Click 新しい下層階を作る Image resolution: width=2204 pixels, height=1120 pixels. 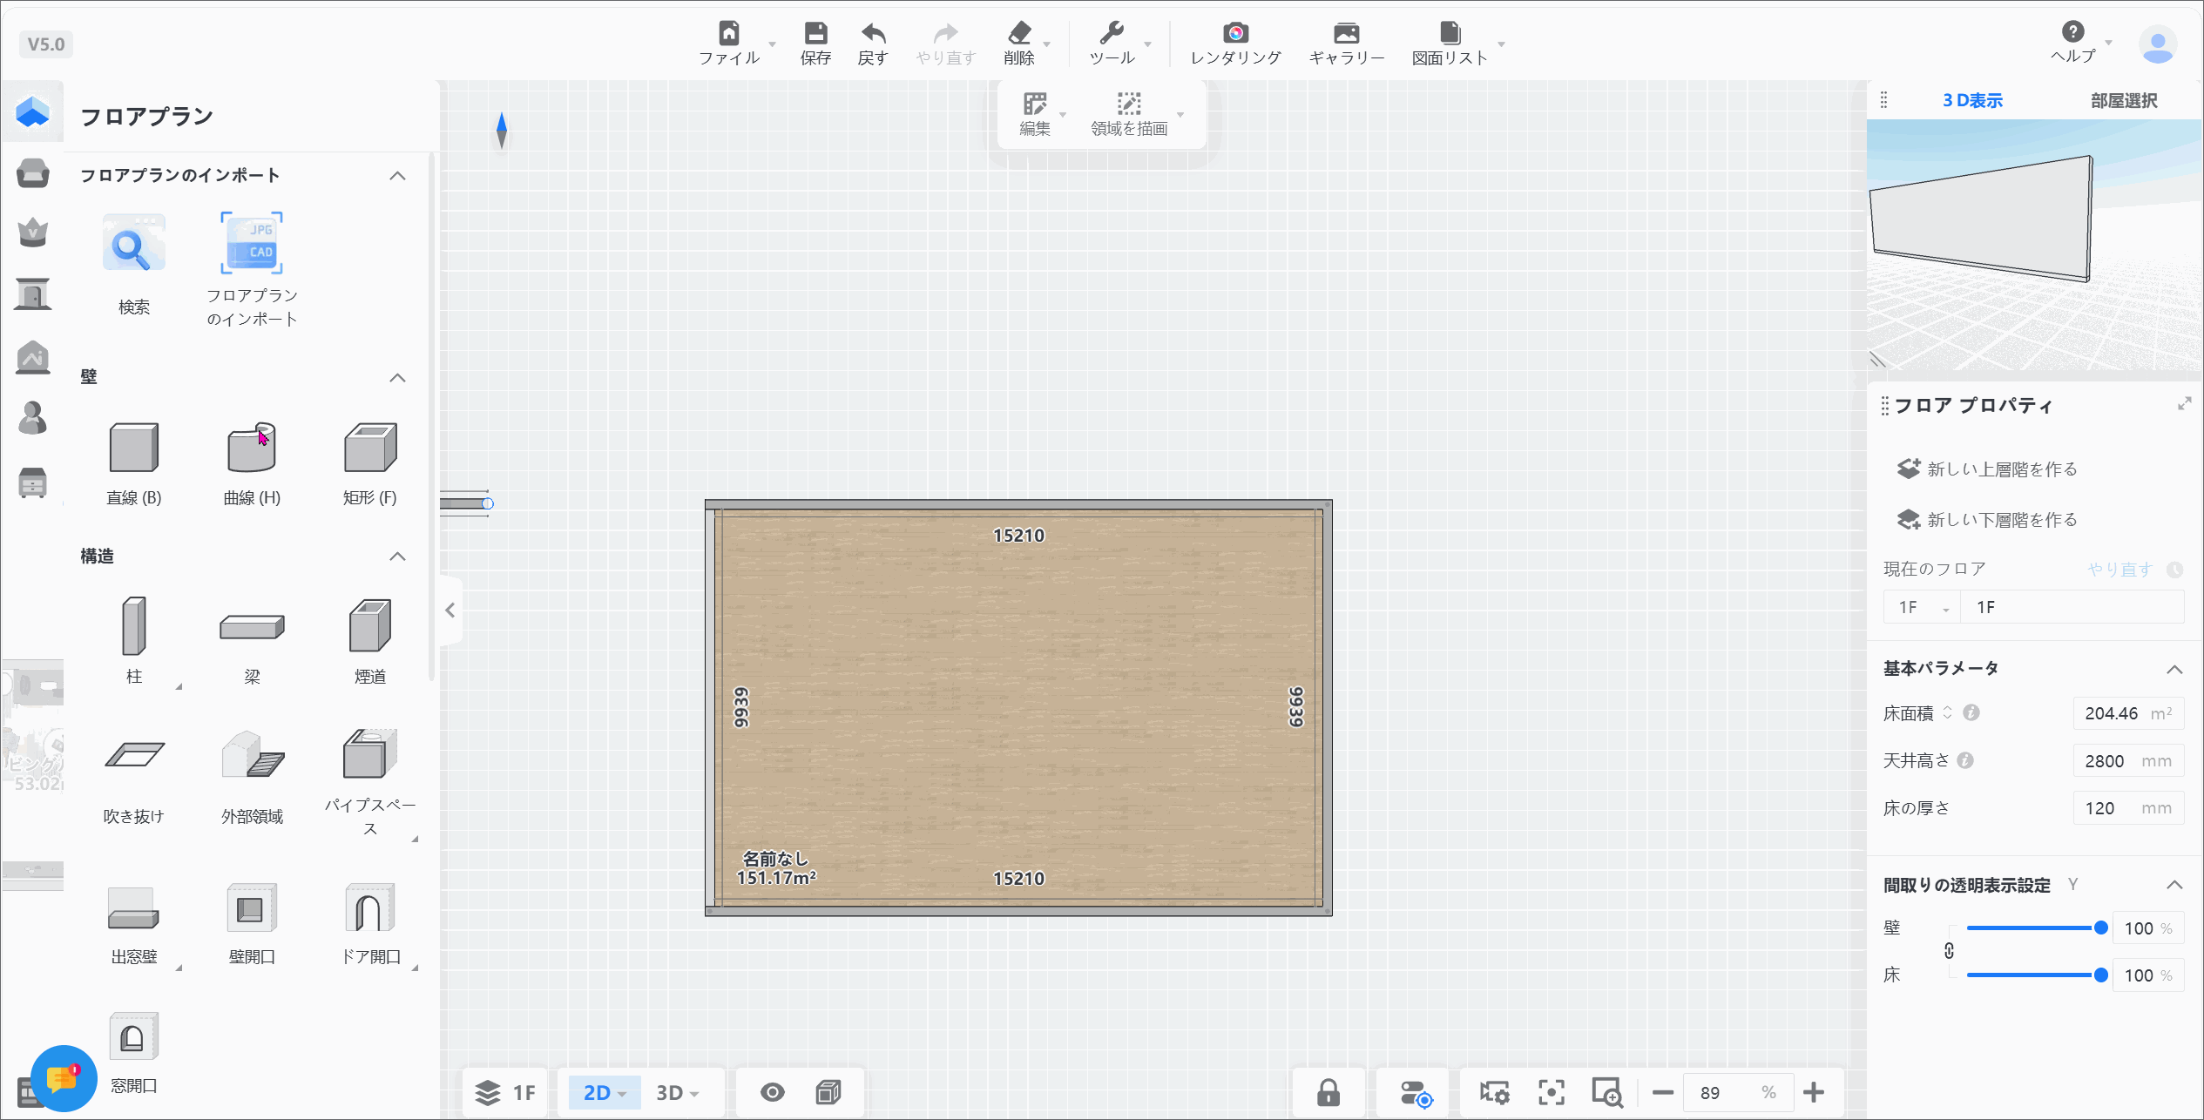pos(1988,520)
